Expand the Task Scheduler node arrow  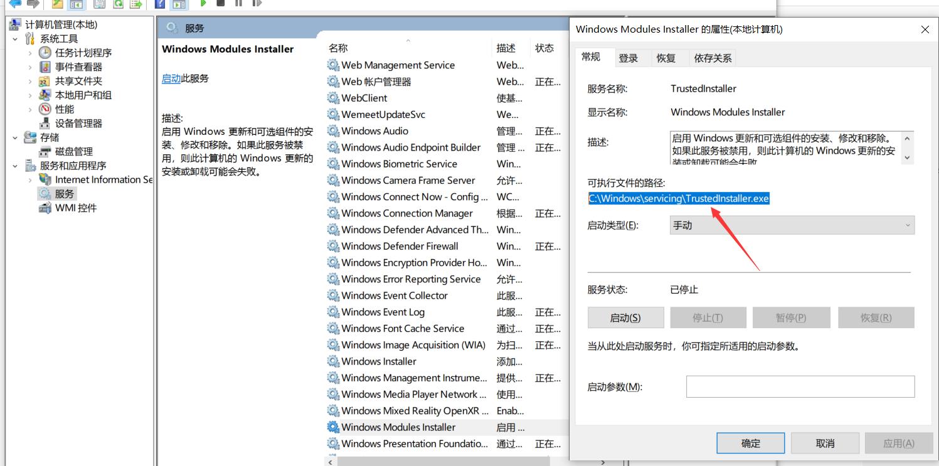(x=30, y=53)
